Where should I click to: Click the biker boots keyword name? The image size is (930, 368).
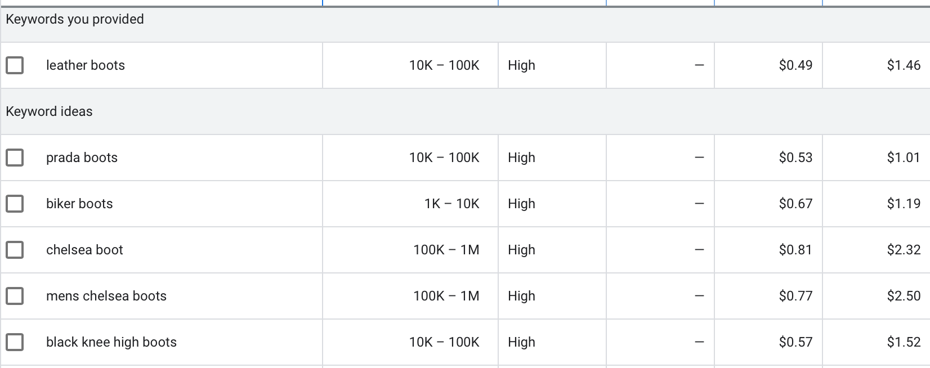pyautogui.click(x=79, y=204)
